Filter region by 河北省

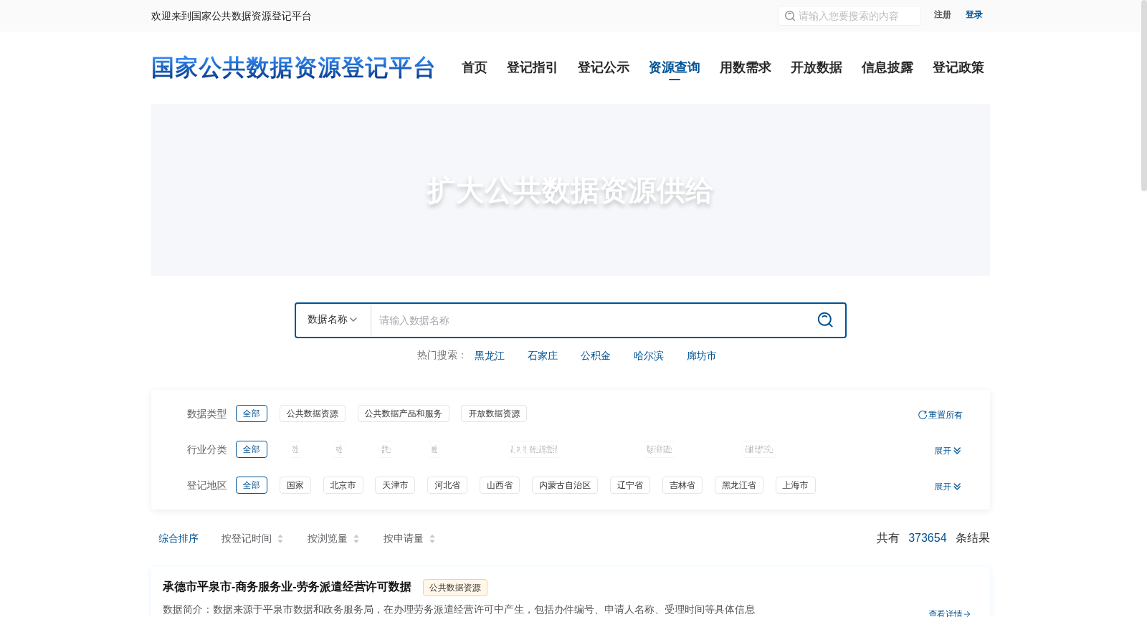tap(447, 485)
